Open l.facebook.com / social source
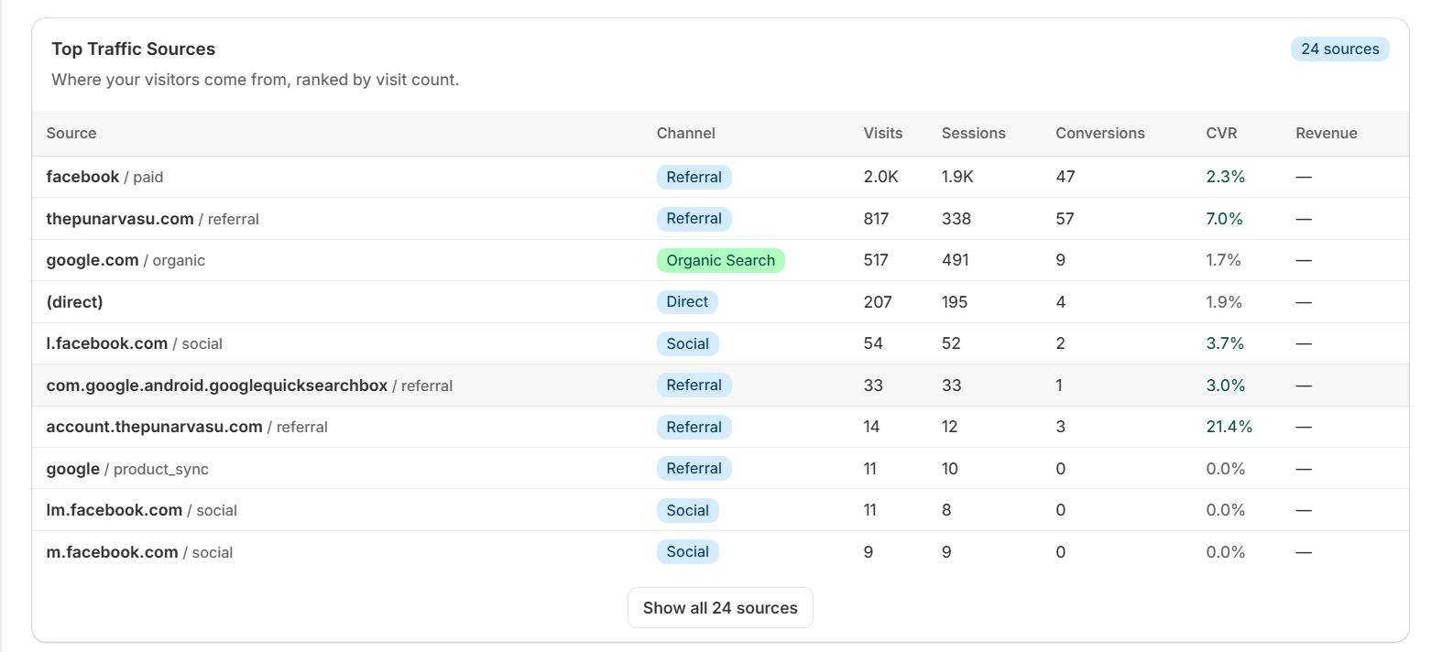The width and height of the screenshot is (1442, 652). 134,344
